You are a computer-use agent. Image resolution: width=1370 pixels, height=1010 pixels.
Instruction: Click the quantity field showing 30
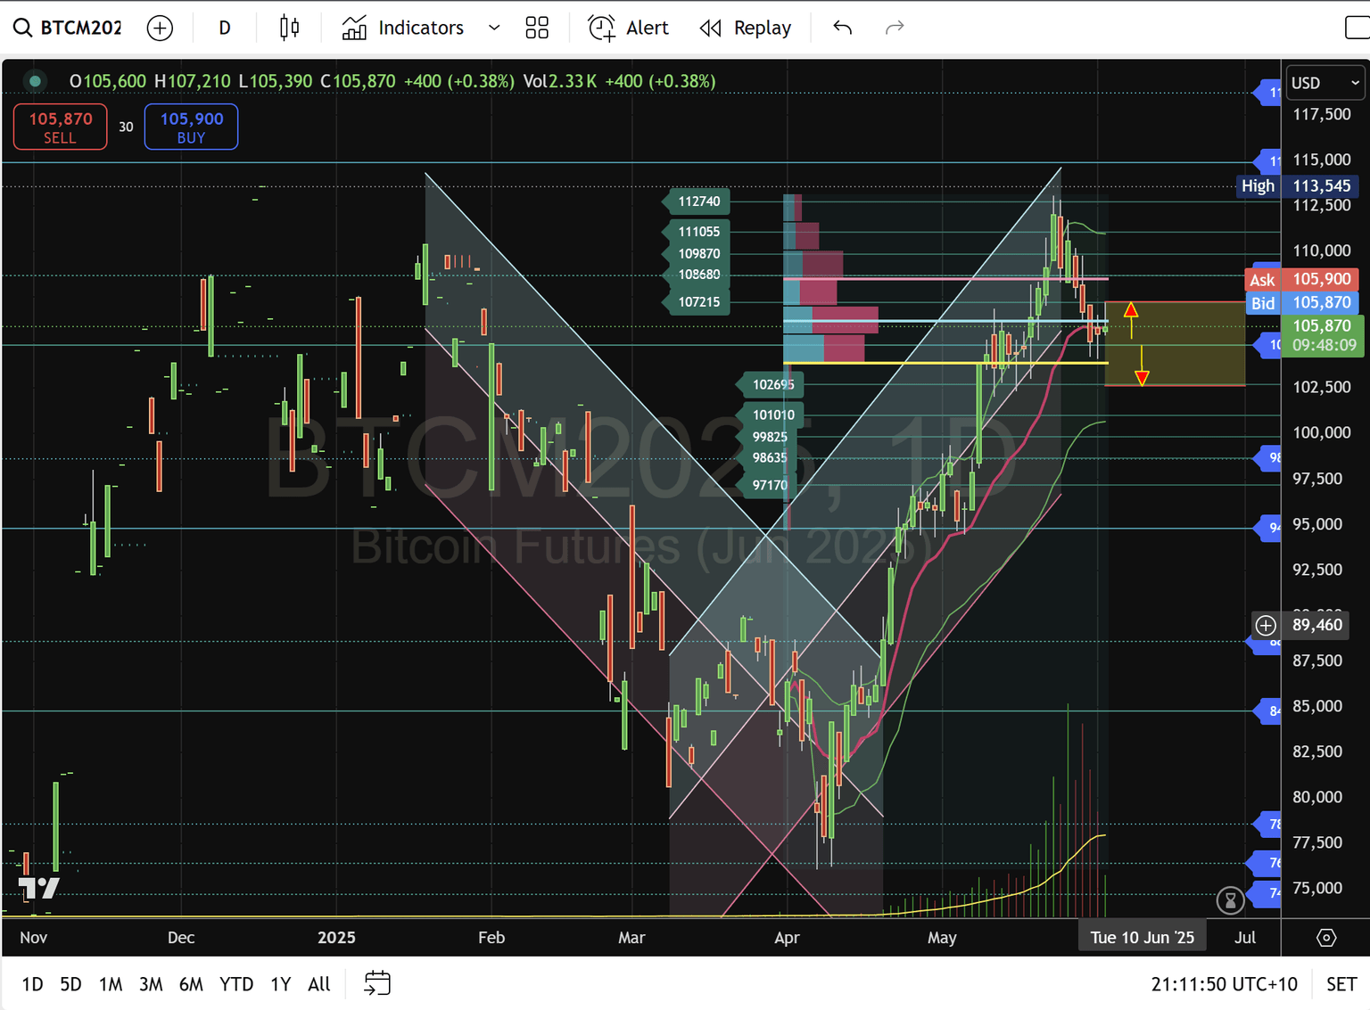[126, 127]
